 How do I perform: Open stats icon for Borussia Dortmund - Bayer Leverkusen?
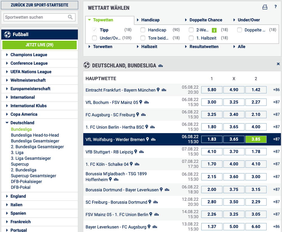(167, 190)
